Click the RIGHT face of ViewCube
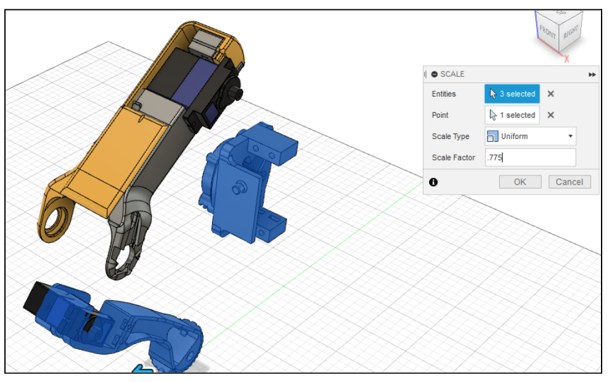 (571, 31)
